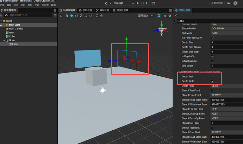Toggle the 3D view mode button
Image resolution: width=243 pixels, height=144 pixels.
[x=61, y=16]
